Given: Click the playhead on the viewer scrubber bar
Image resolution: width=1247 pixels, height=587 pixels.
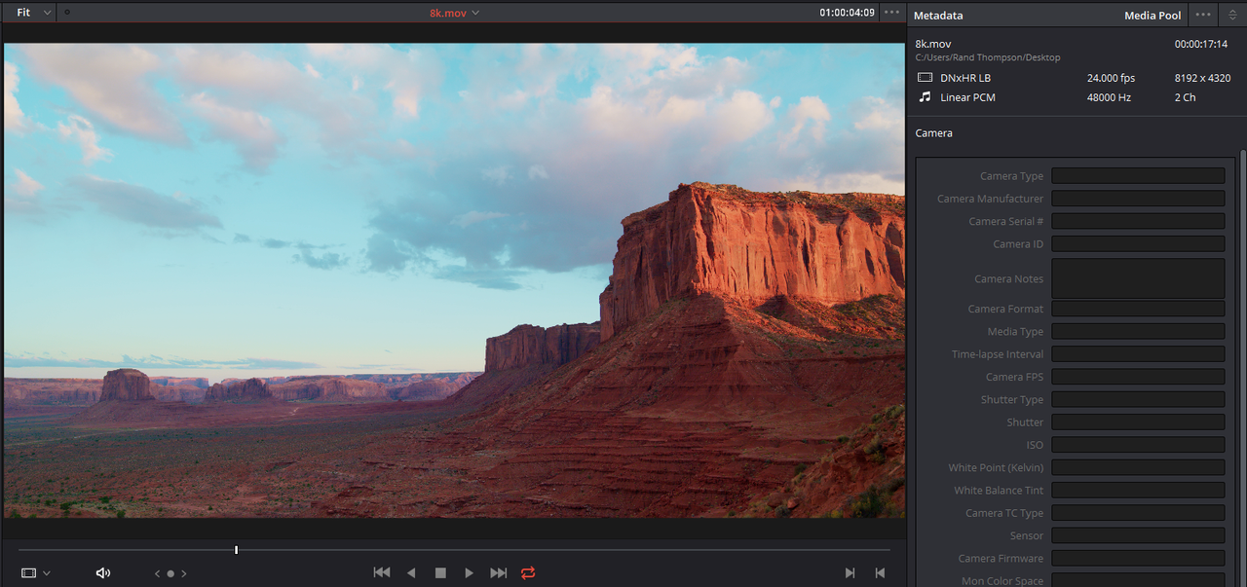Looking at the screenshot, I should (x=237, y=550).
